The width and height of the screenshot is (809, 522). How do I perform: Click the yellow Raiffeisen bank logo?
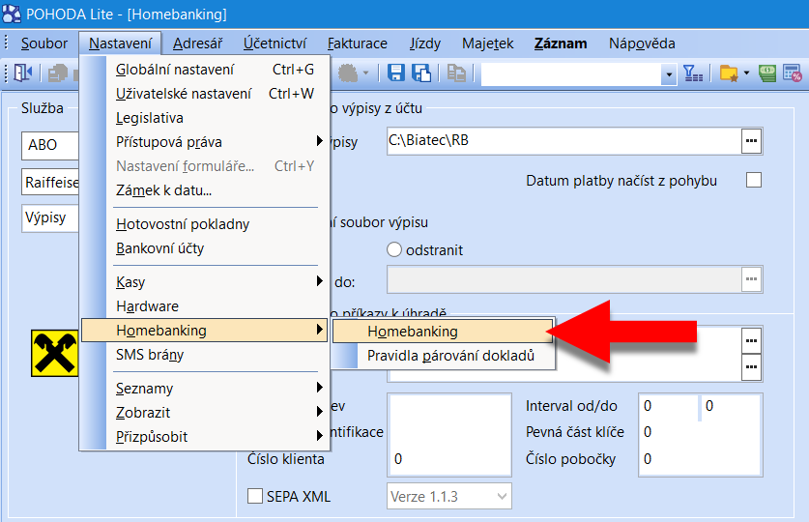54,352
